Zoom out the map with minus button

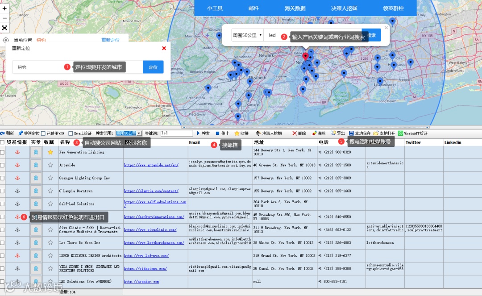tap(4, 18)
